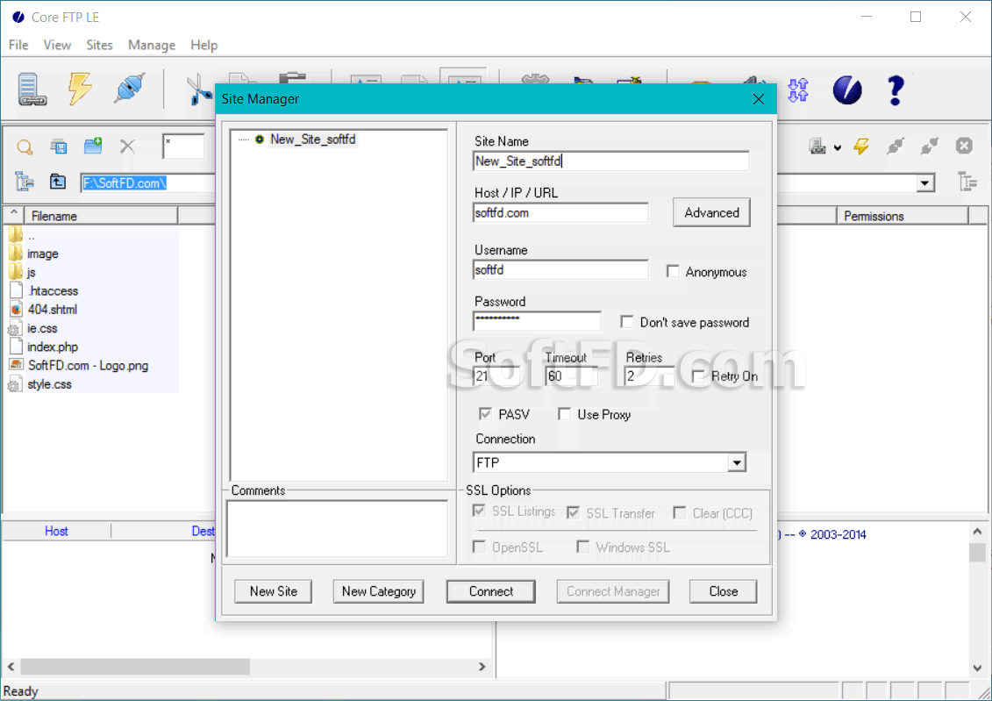Create new local folder icon
This screenshot has height=701, width=992.
pos(93,147)
